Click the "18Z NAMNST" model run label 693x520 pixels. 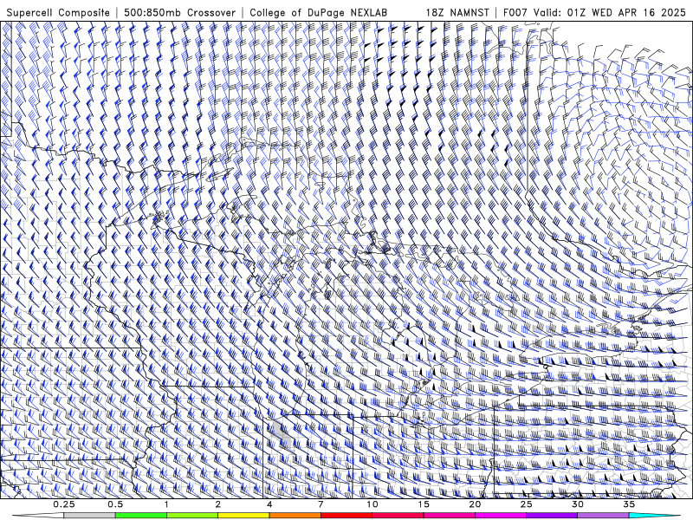point(457,12)
